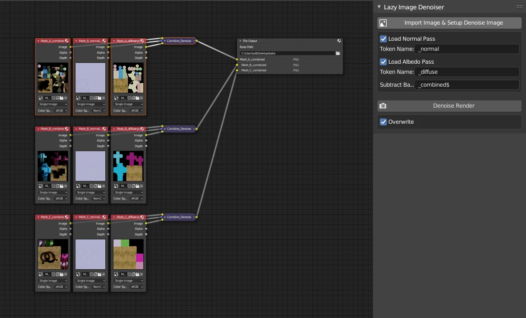
Task: Collapse the File Output node
Action: click(241, 41)
